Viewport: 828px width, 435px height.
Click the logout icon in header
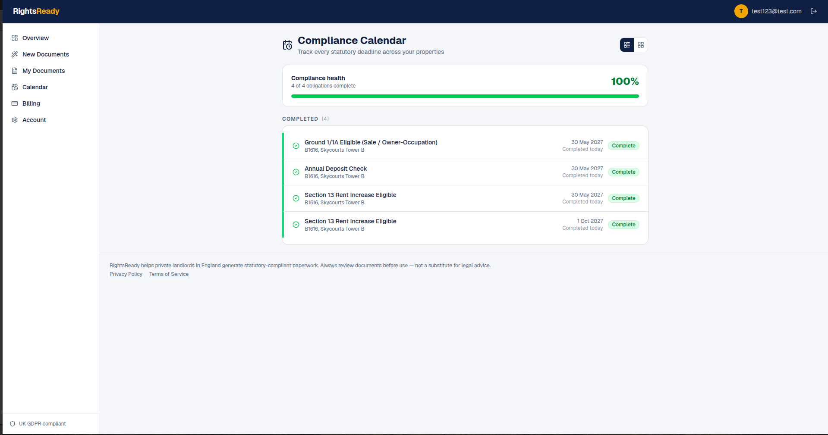(x=814, y=11)
